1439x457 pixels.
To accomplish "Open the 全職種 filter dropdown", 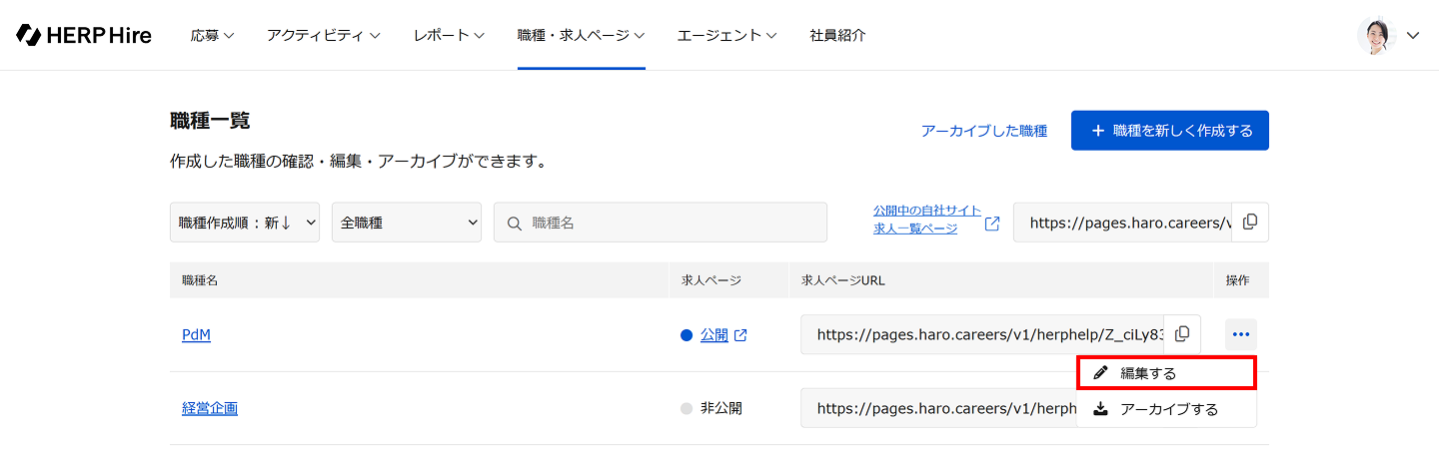I will click(x=406, y=223).
